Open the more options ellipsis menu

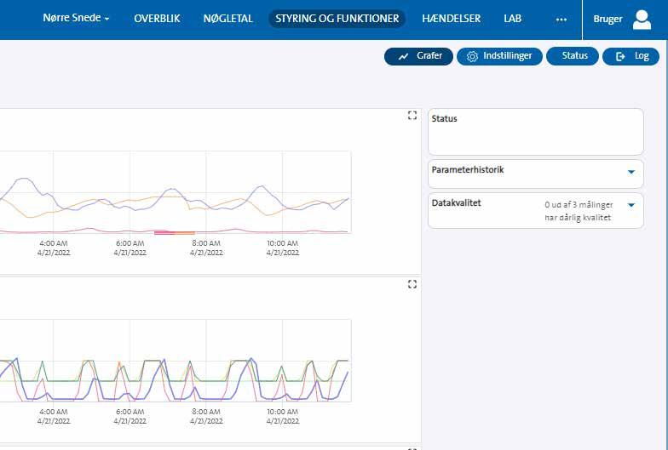tap(561, 20)
